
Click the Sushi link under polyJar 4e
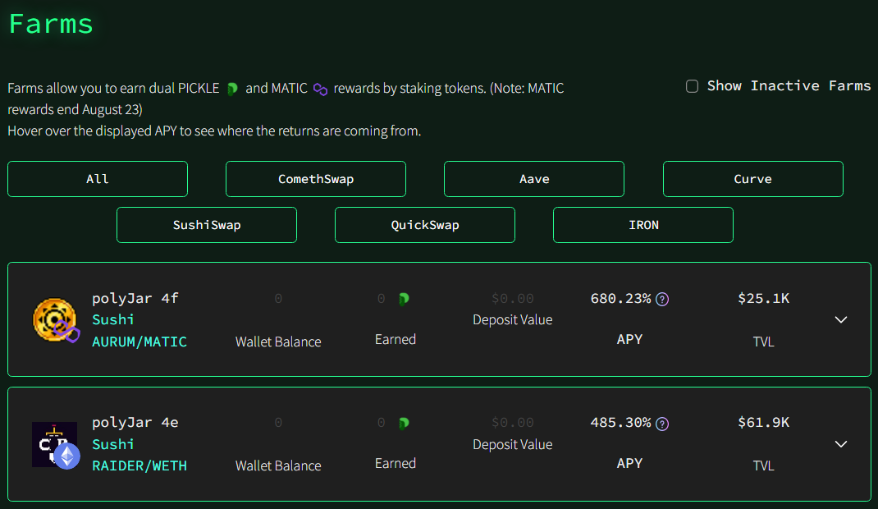click(x=113, y=445)
